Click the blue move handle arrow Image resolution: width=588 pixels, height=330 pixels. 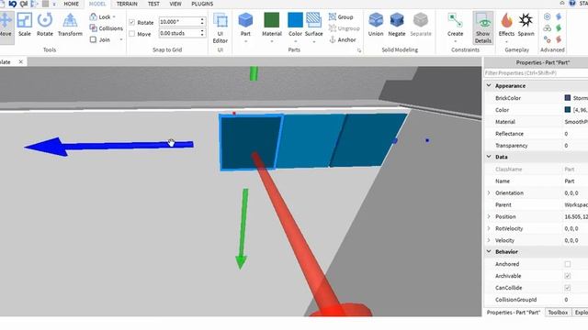click(108, 147)
